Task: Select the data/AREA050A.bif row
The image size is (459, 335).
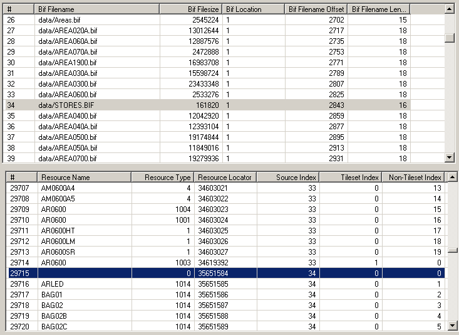Action: [207, 148]
